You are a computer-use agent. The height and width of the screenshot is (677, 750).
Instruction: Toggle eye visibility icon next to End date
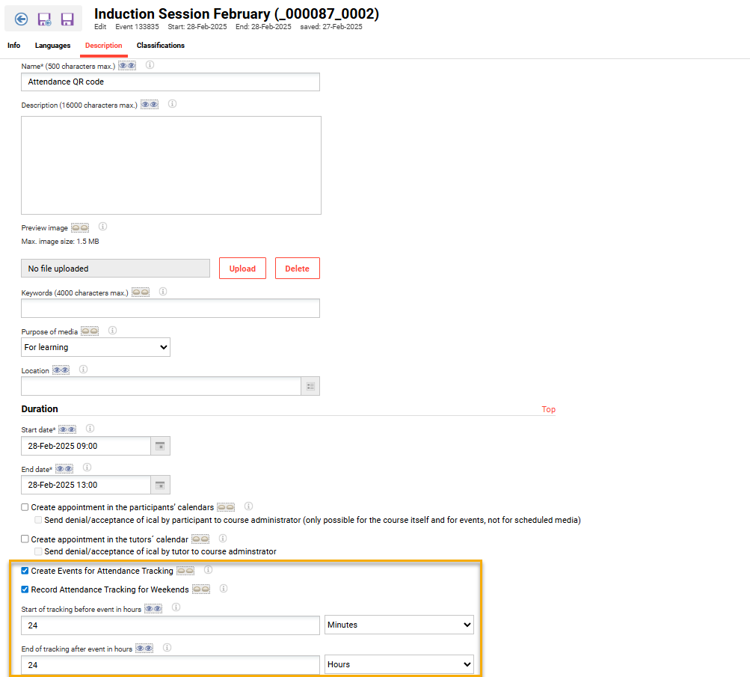pos(64,469)
